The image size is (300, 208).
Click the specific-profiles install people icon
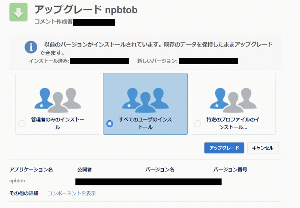tap(233, 100)
